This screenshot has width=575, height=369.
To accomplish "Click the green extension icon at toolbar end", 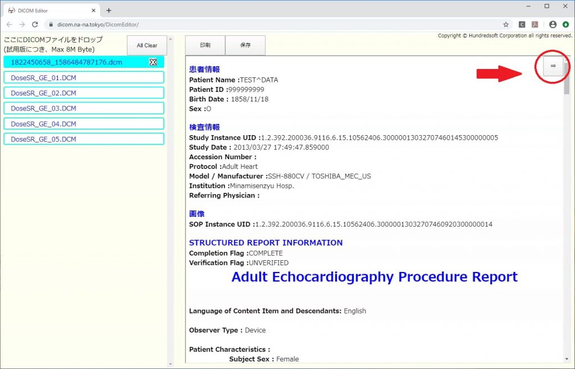I will (565, 25).
